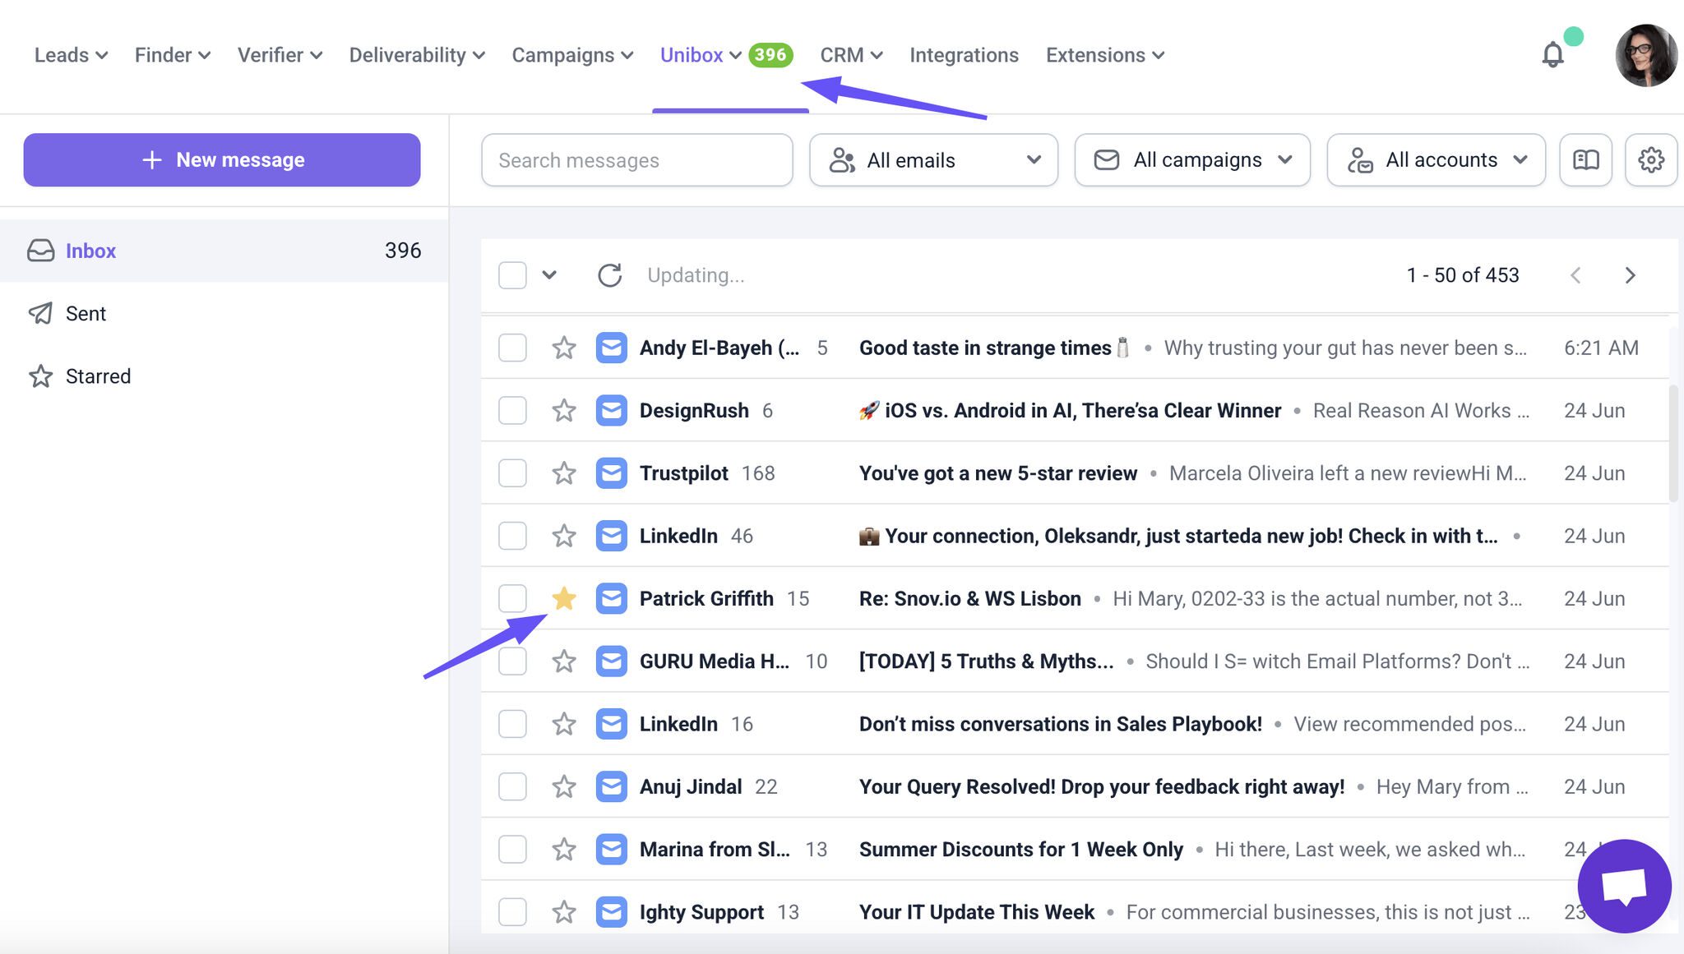
Task: Star the Trustpilot email
Action: [563, 473]
